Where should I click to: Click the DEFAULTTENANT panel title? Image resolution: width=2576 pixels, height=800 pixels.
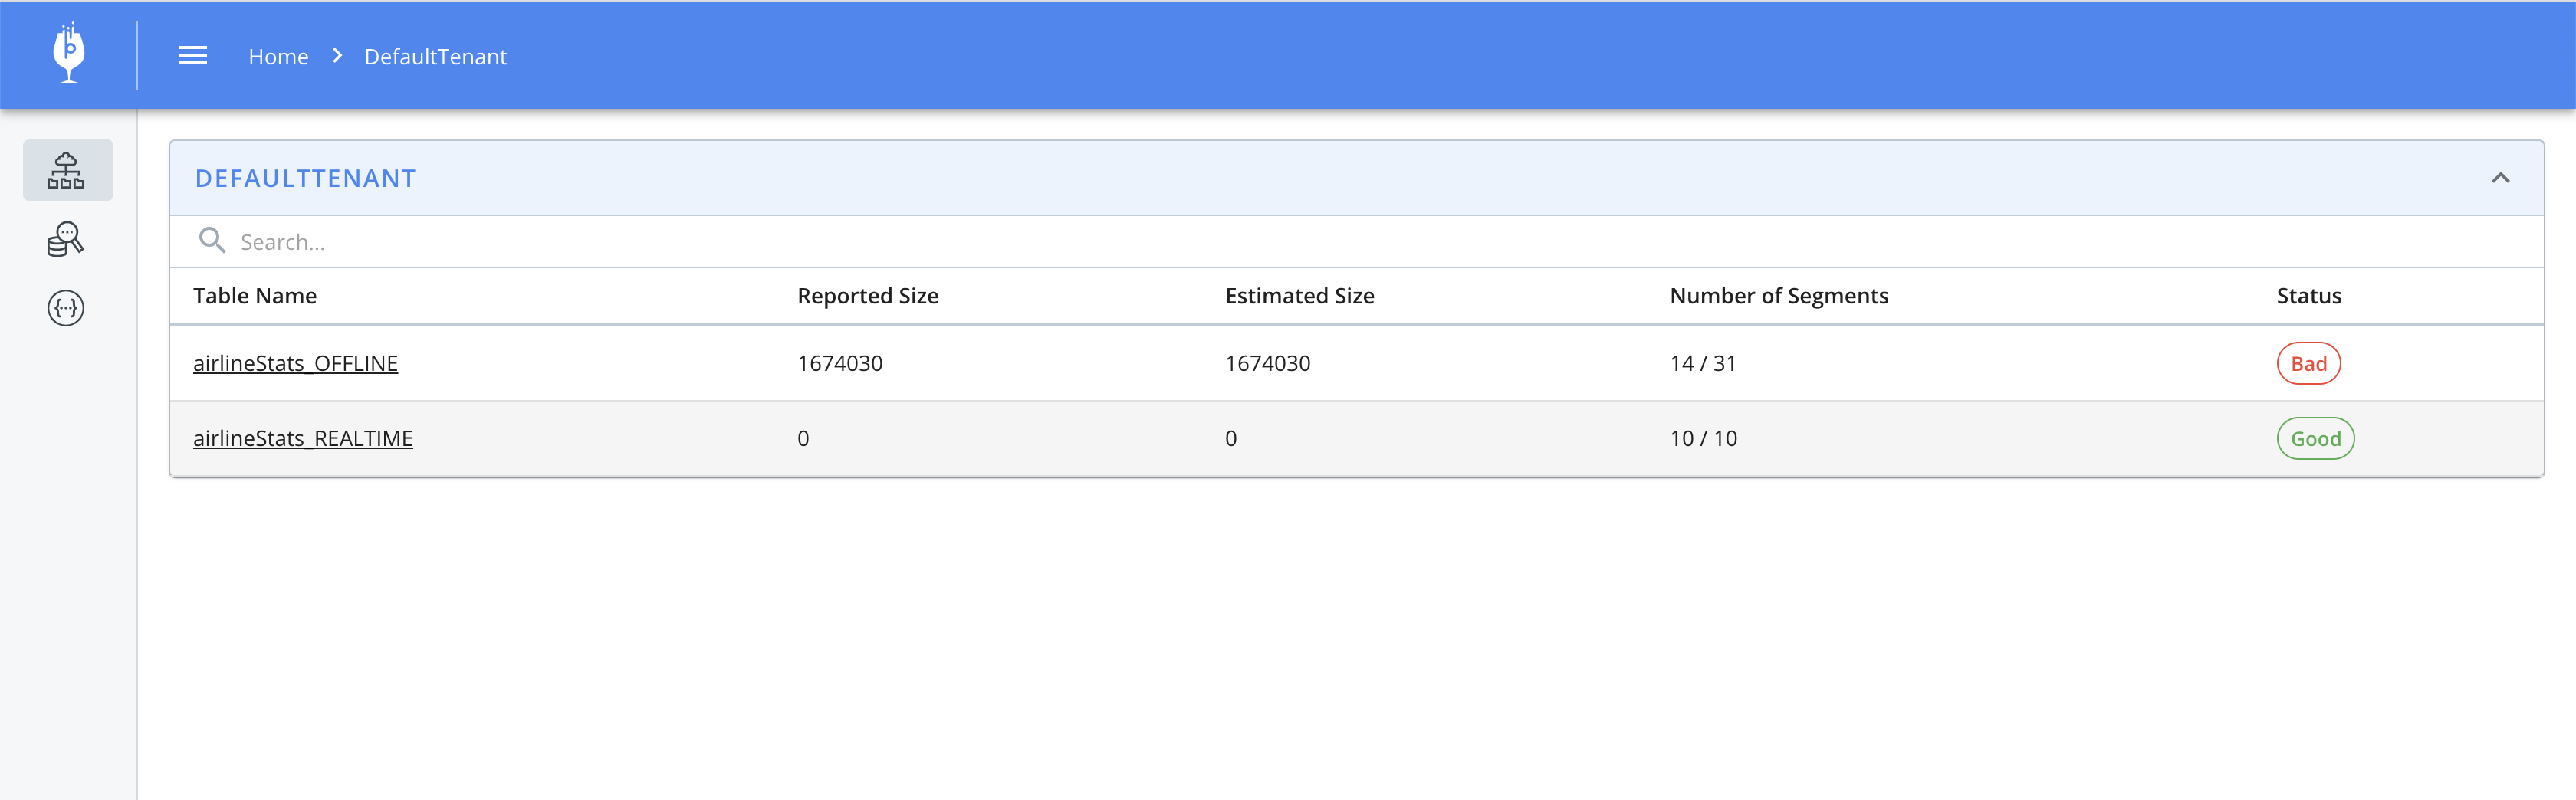click(305, 178)
